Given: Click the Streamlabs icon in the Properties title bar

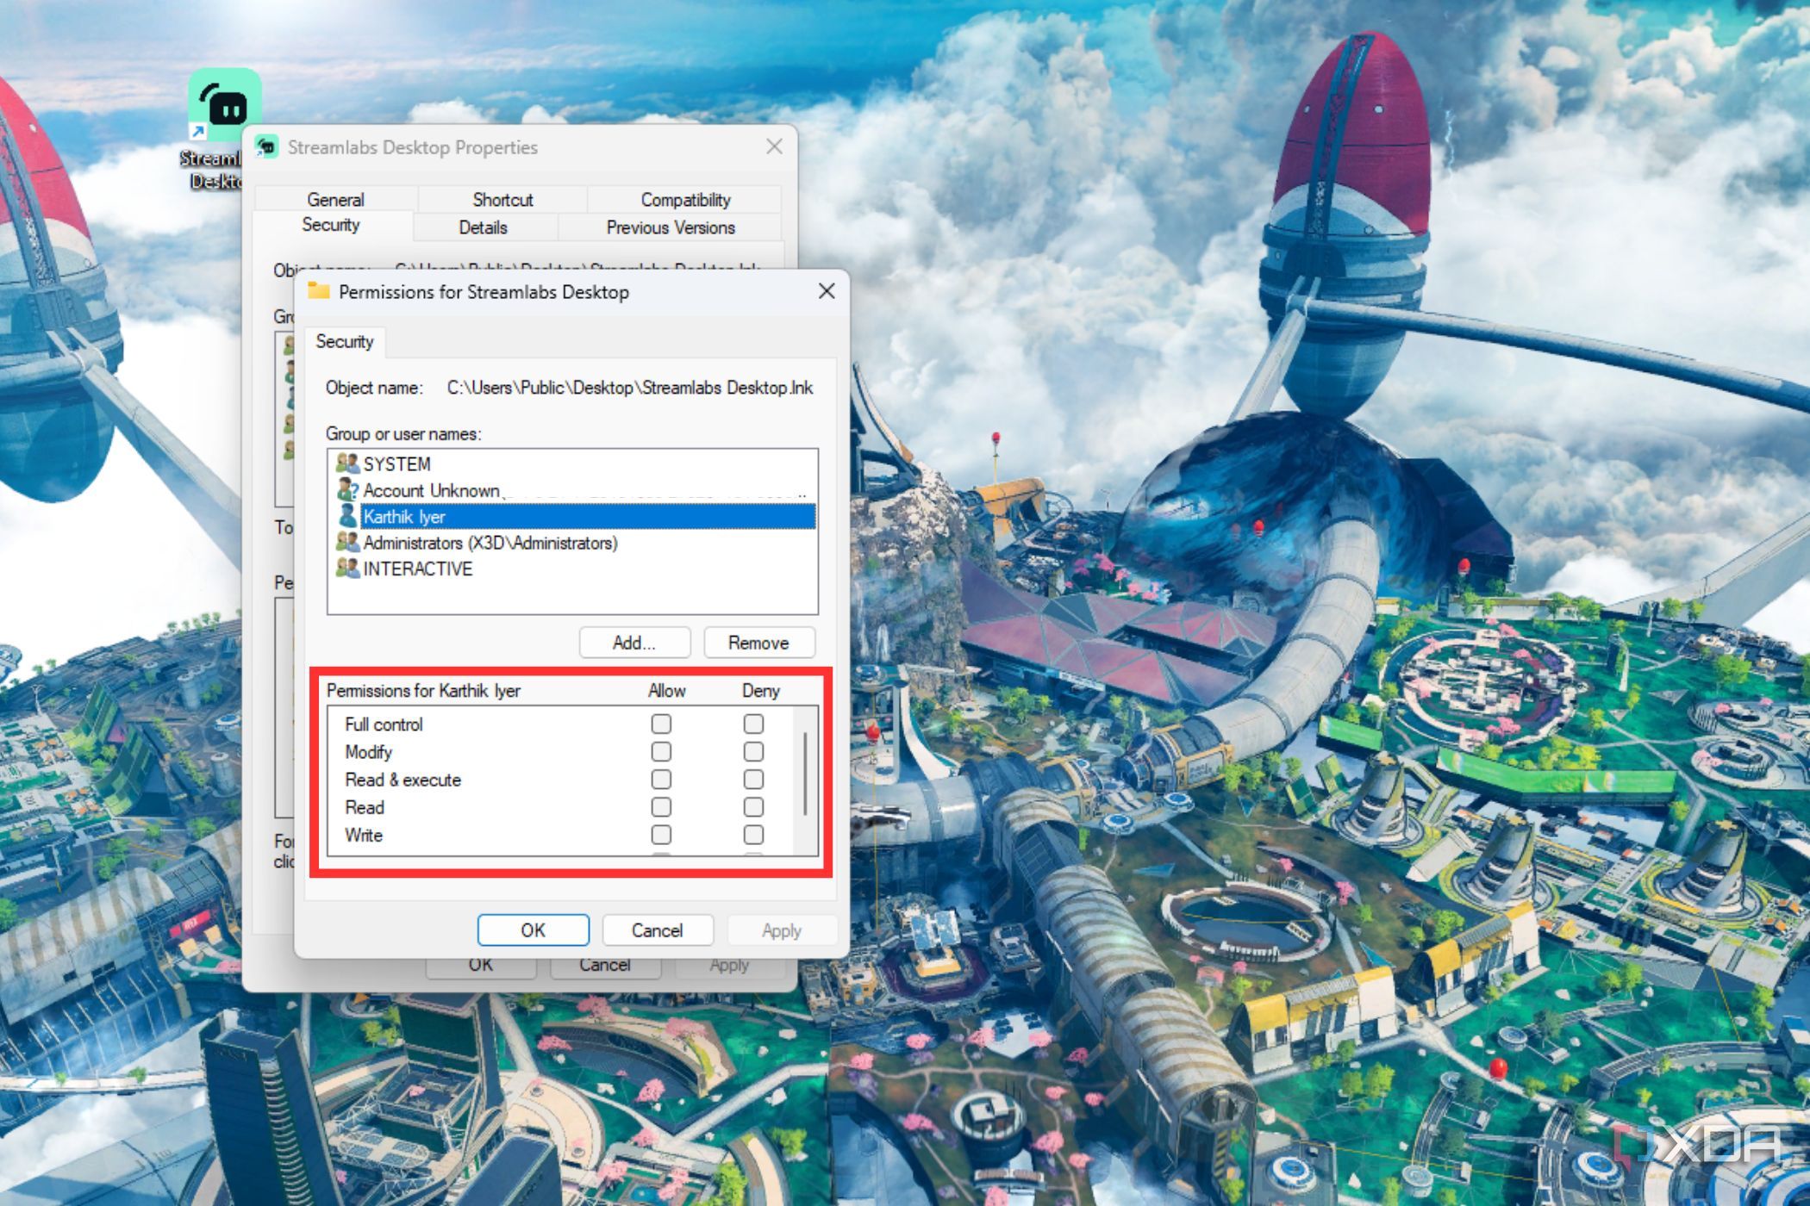Looking at the screenshot, I should pyautogui.click(x=269, y=146).
